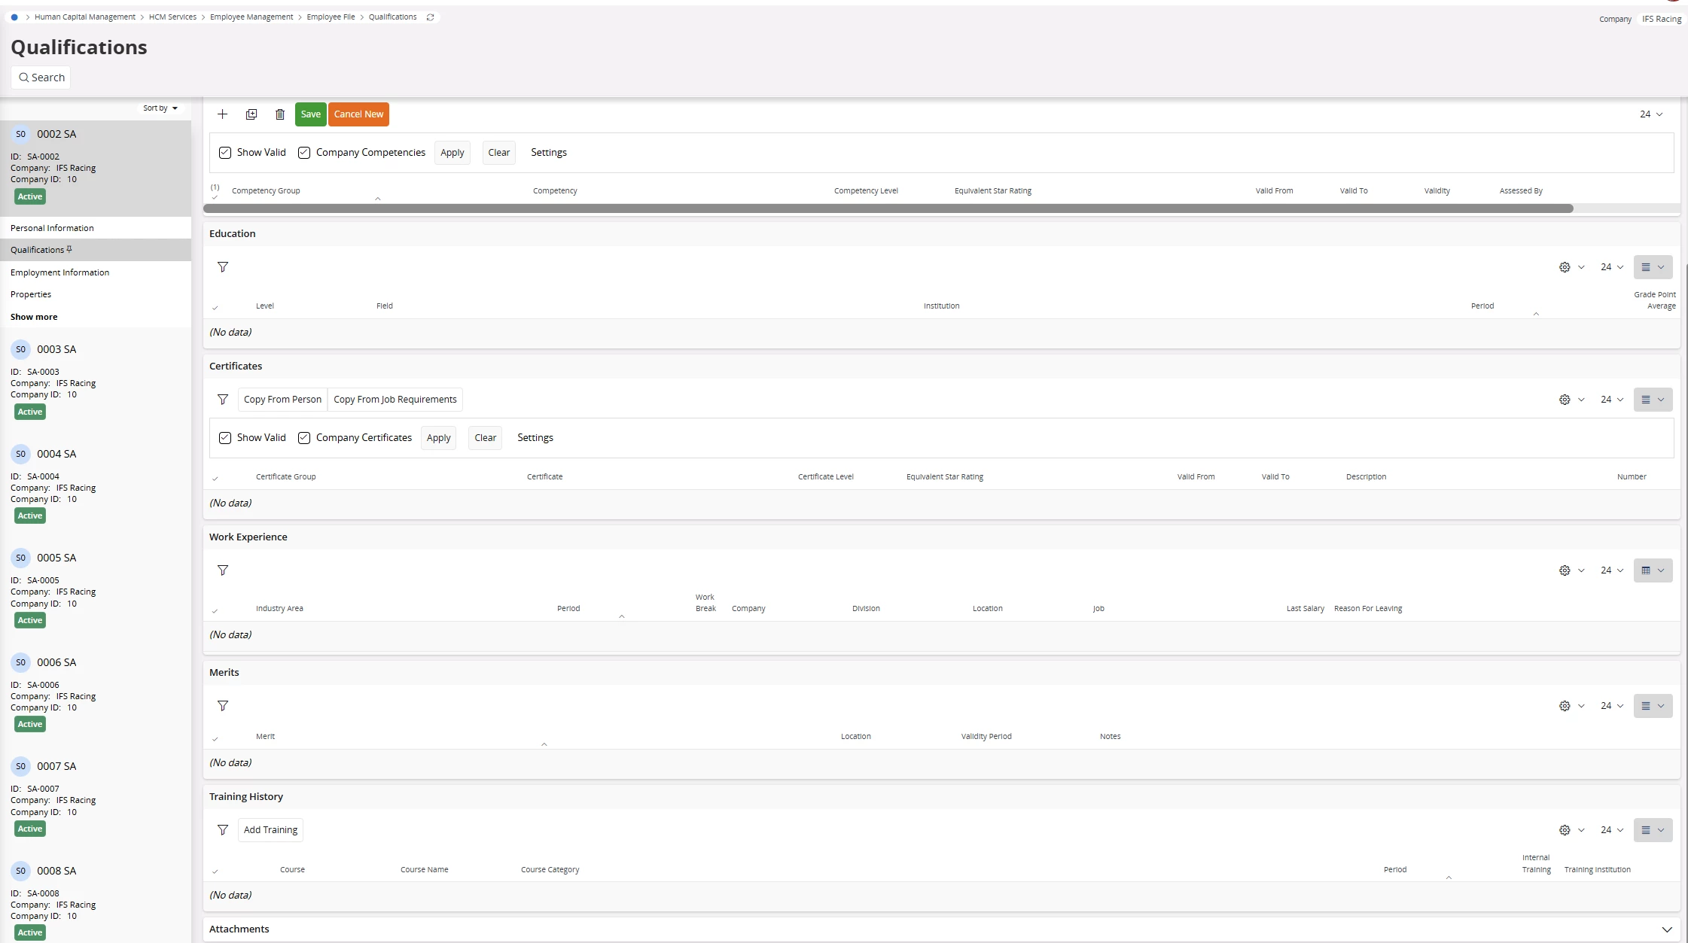The height and width of the screenshot is (943, 1688).
Task: Click the Work Experience filter funnel icon
Action: point(223,570)
